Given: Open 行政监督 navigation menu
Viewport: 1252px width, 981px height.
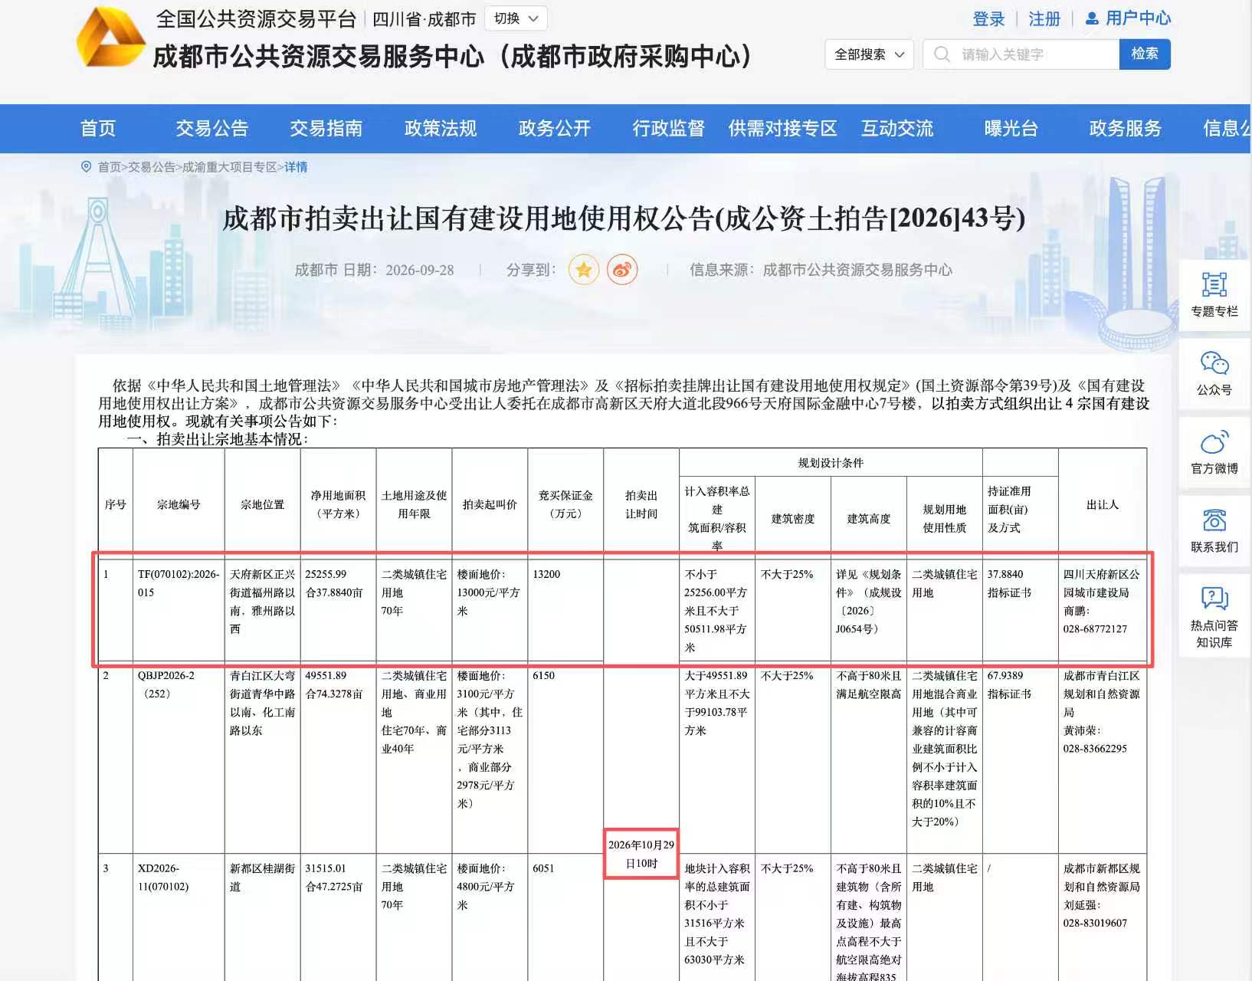Looking at the screenshot, I should click(668, 128).
